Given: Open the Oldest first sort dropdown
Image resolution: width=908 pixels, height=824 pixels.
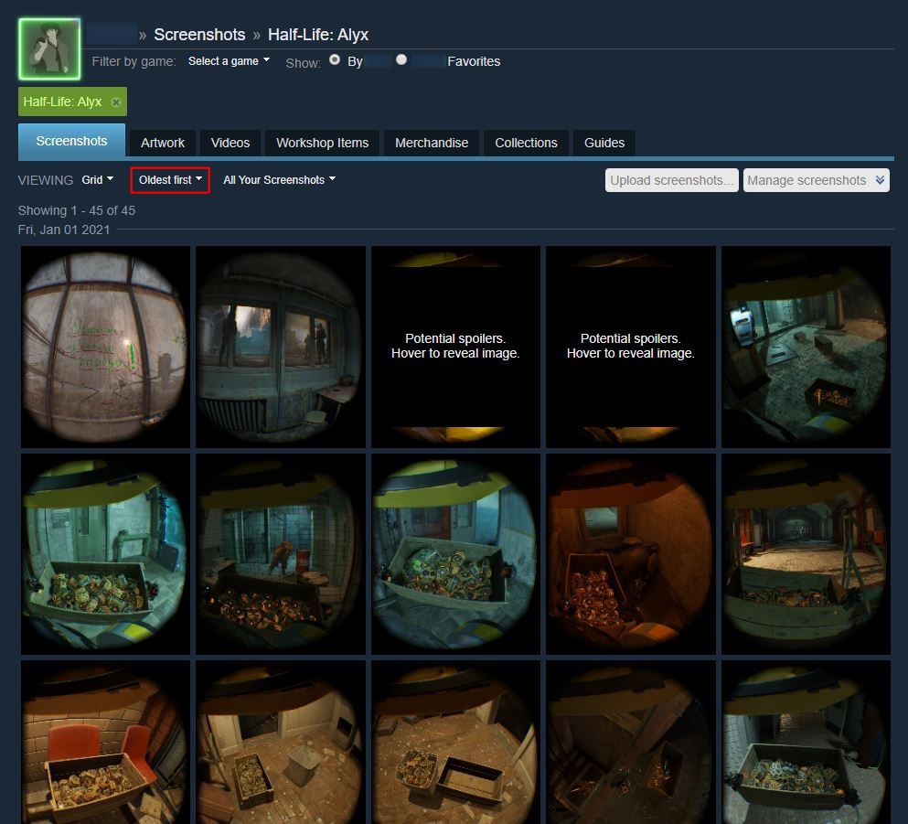Looking at the screenshot, I should coord(170,180).
